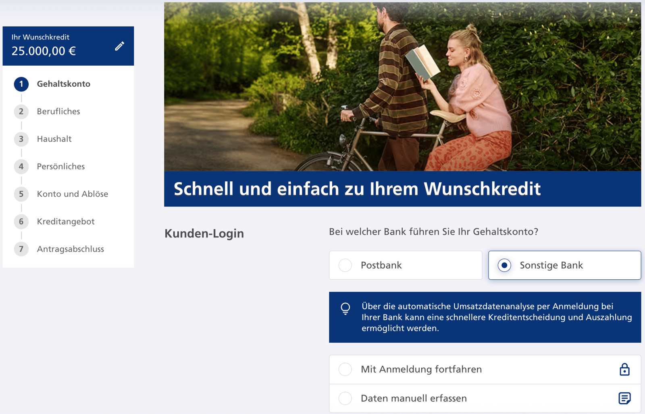Go to step 5 Konto und Ablöse
The height and width of the screenshot is (414, 645).
(61, 194)
